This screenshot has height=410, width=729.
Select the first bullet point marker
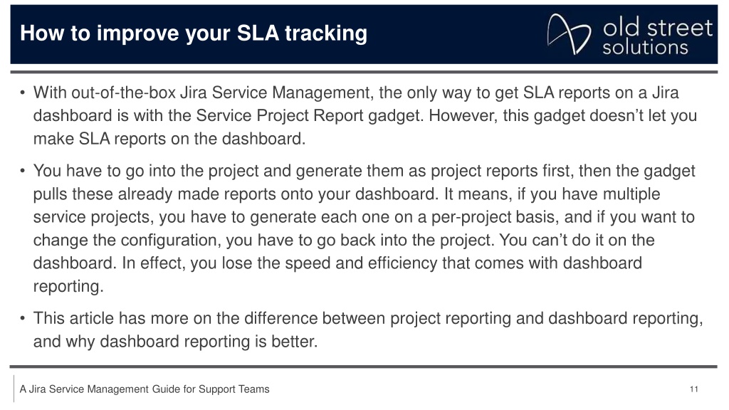(22, 93)
